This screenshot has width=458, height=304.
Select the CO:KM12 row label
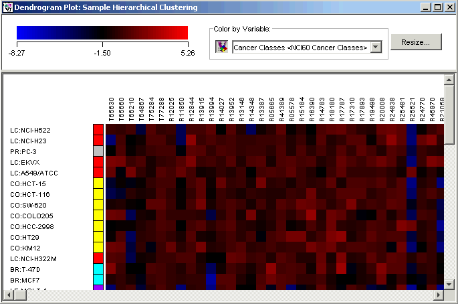pyautogui.click(x=25, y=248)
